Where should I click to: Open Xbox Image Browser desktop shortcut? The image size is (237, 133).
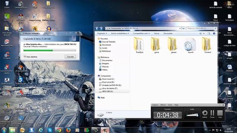(x=7, y=31)
